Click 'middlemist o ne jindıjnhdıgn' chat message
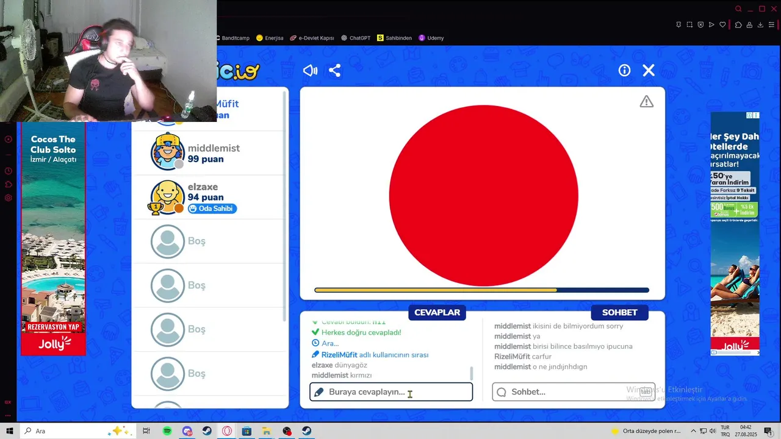The height and width of the screenshot is (439, 781). [x=541, y=367]
